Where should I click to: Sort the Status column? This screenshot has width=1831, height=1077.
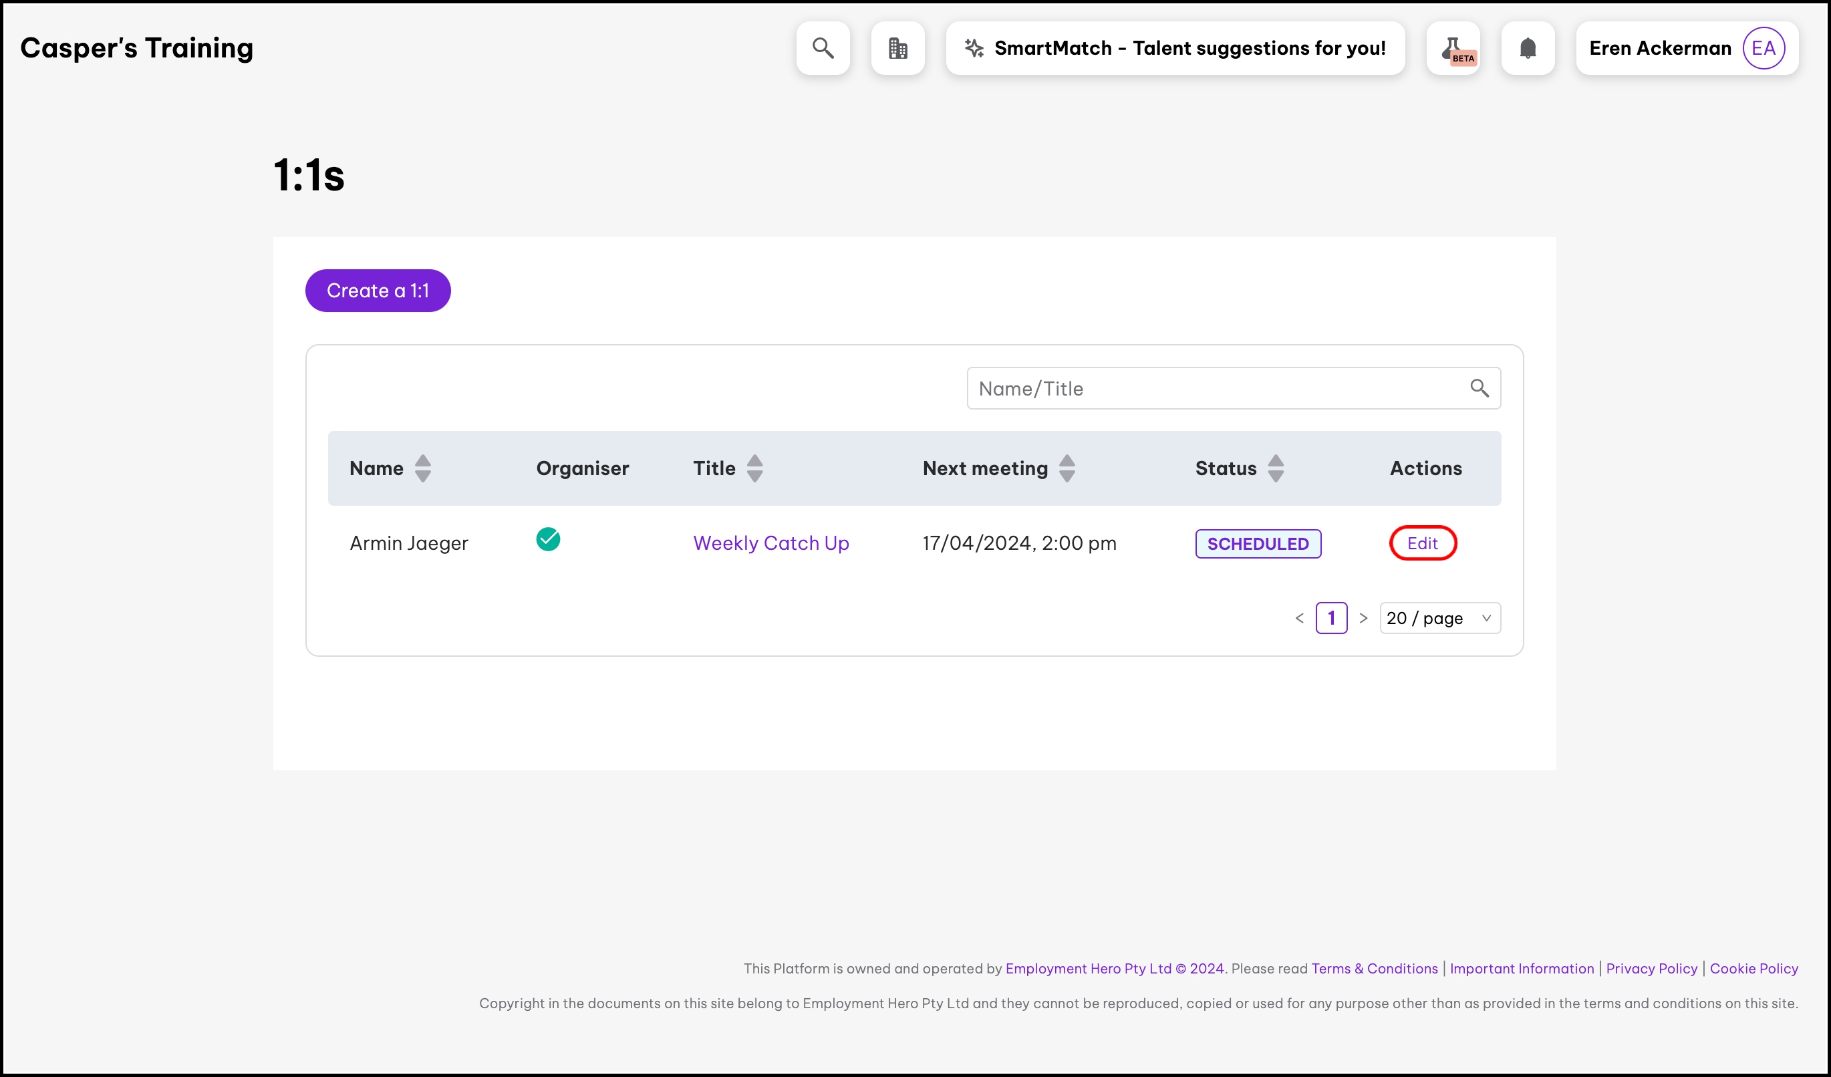(x=1275, y=468)
